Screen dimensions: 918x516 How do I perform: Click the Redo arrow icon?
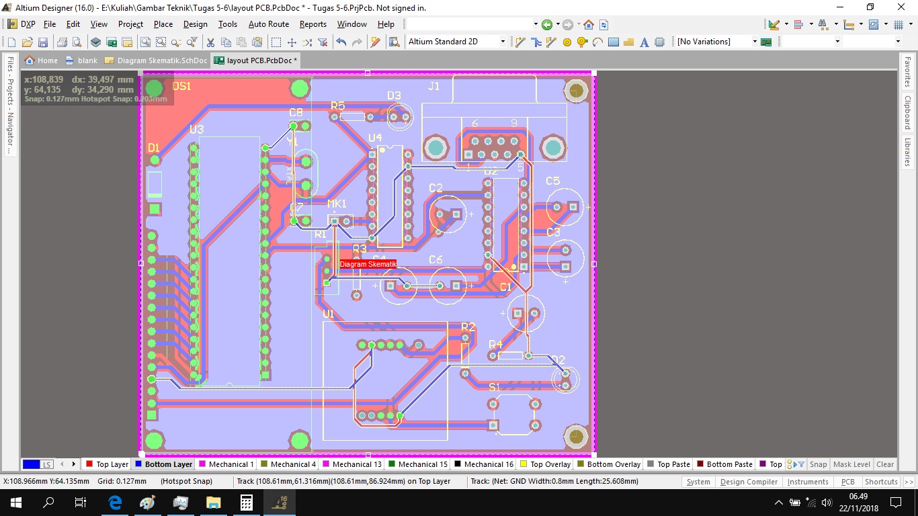(x=357, y=42)
